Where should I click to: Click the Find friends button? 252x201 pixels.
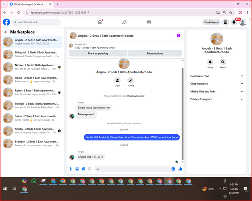pos(211,22)
